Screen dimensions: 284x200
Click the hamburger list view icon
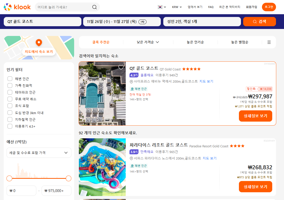(x=269, y=42)
